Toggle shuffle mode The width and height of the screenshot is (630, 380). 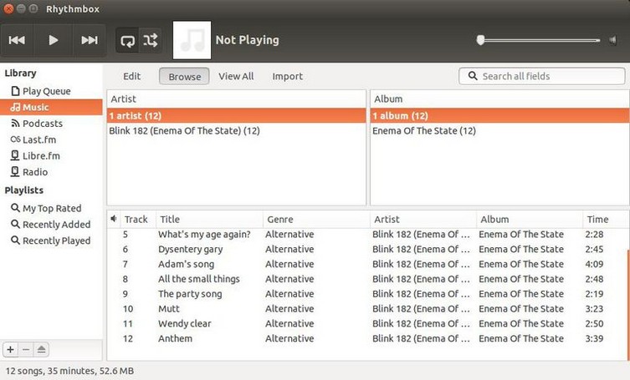[x=151, y=40]
